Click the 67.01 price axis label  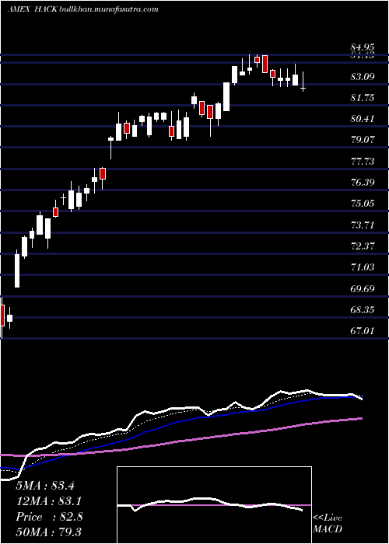363,331
